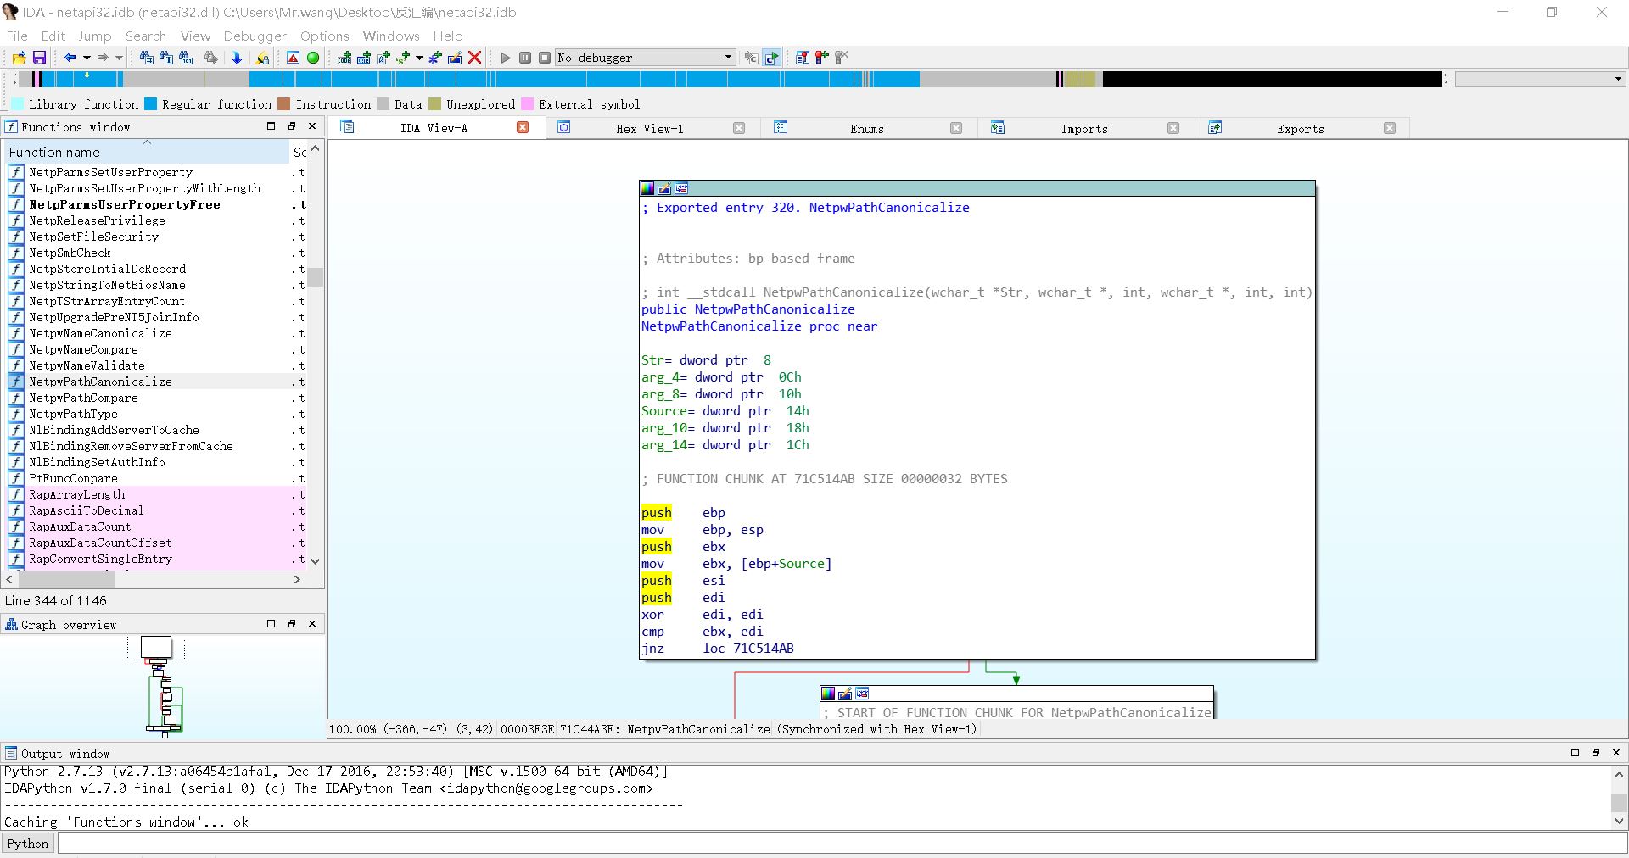
Task: Save the database using the floppy icon
Action: (x=39, y=58)
